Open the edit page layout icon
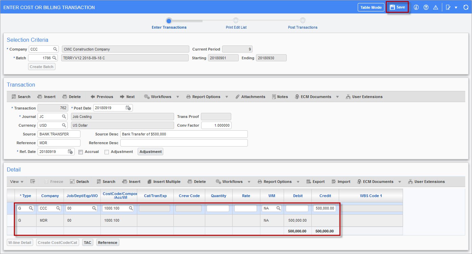472x254 pixels. 448,7
